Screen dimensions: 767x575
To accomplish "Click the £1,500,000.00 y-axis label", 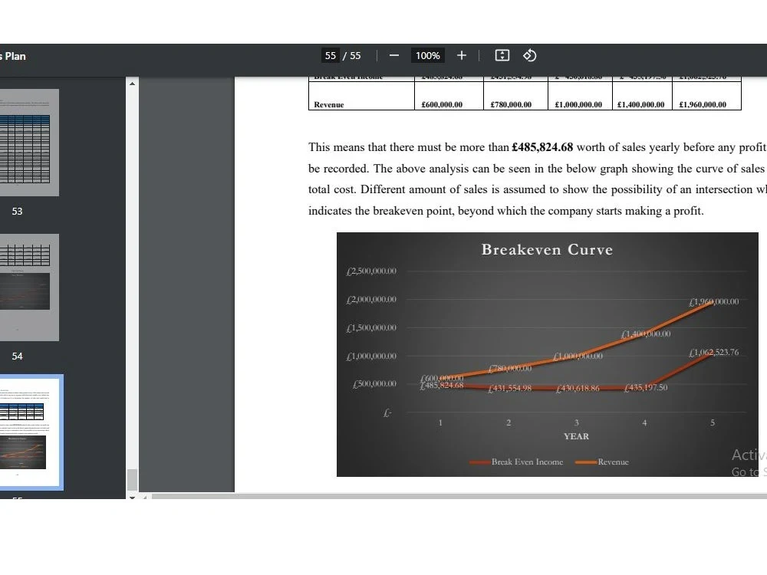I will (371, 327).
